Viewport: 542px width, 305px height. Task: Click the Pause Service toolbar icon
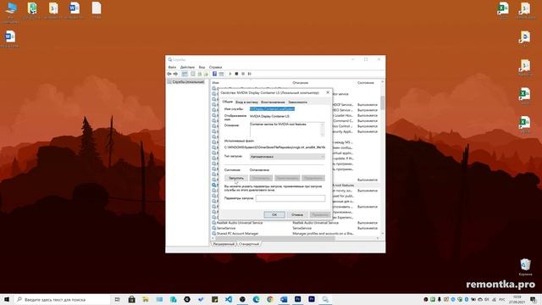coord(243,74)
